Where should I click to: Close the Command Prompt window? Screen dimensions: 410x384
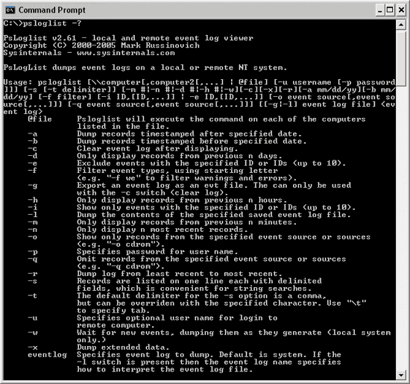click(401, 10)
